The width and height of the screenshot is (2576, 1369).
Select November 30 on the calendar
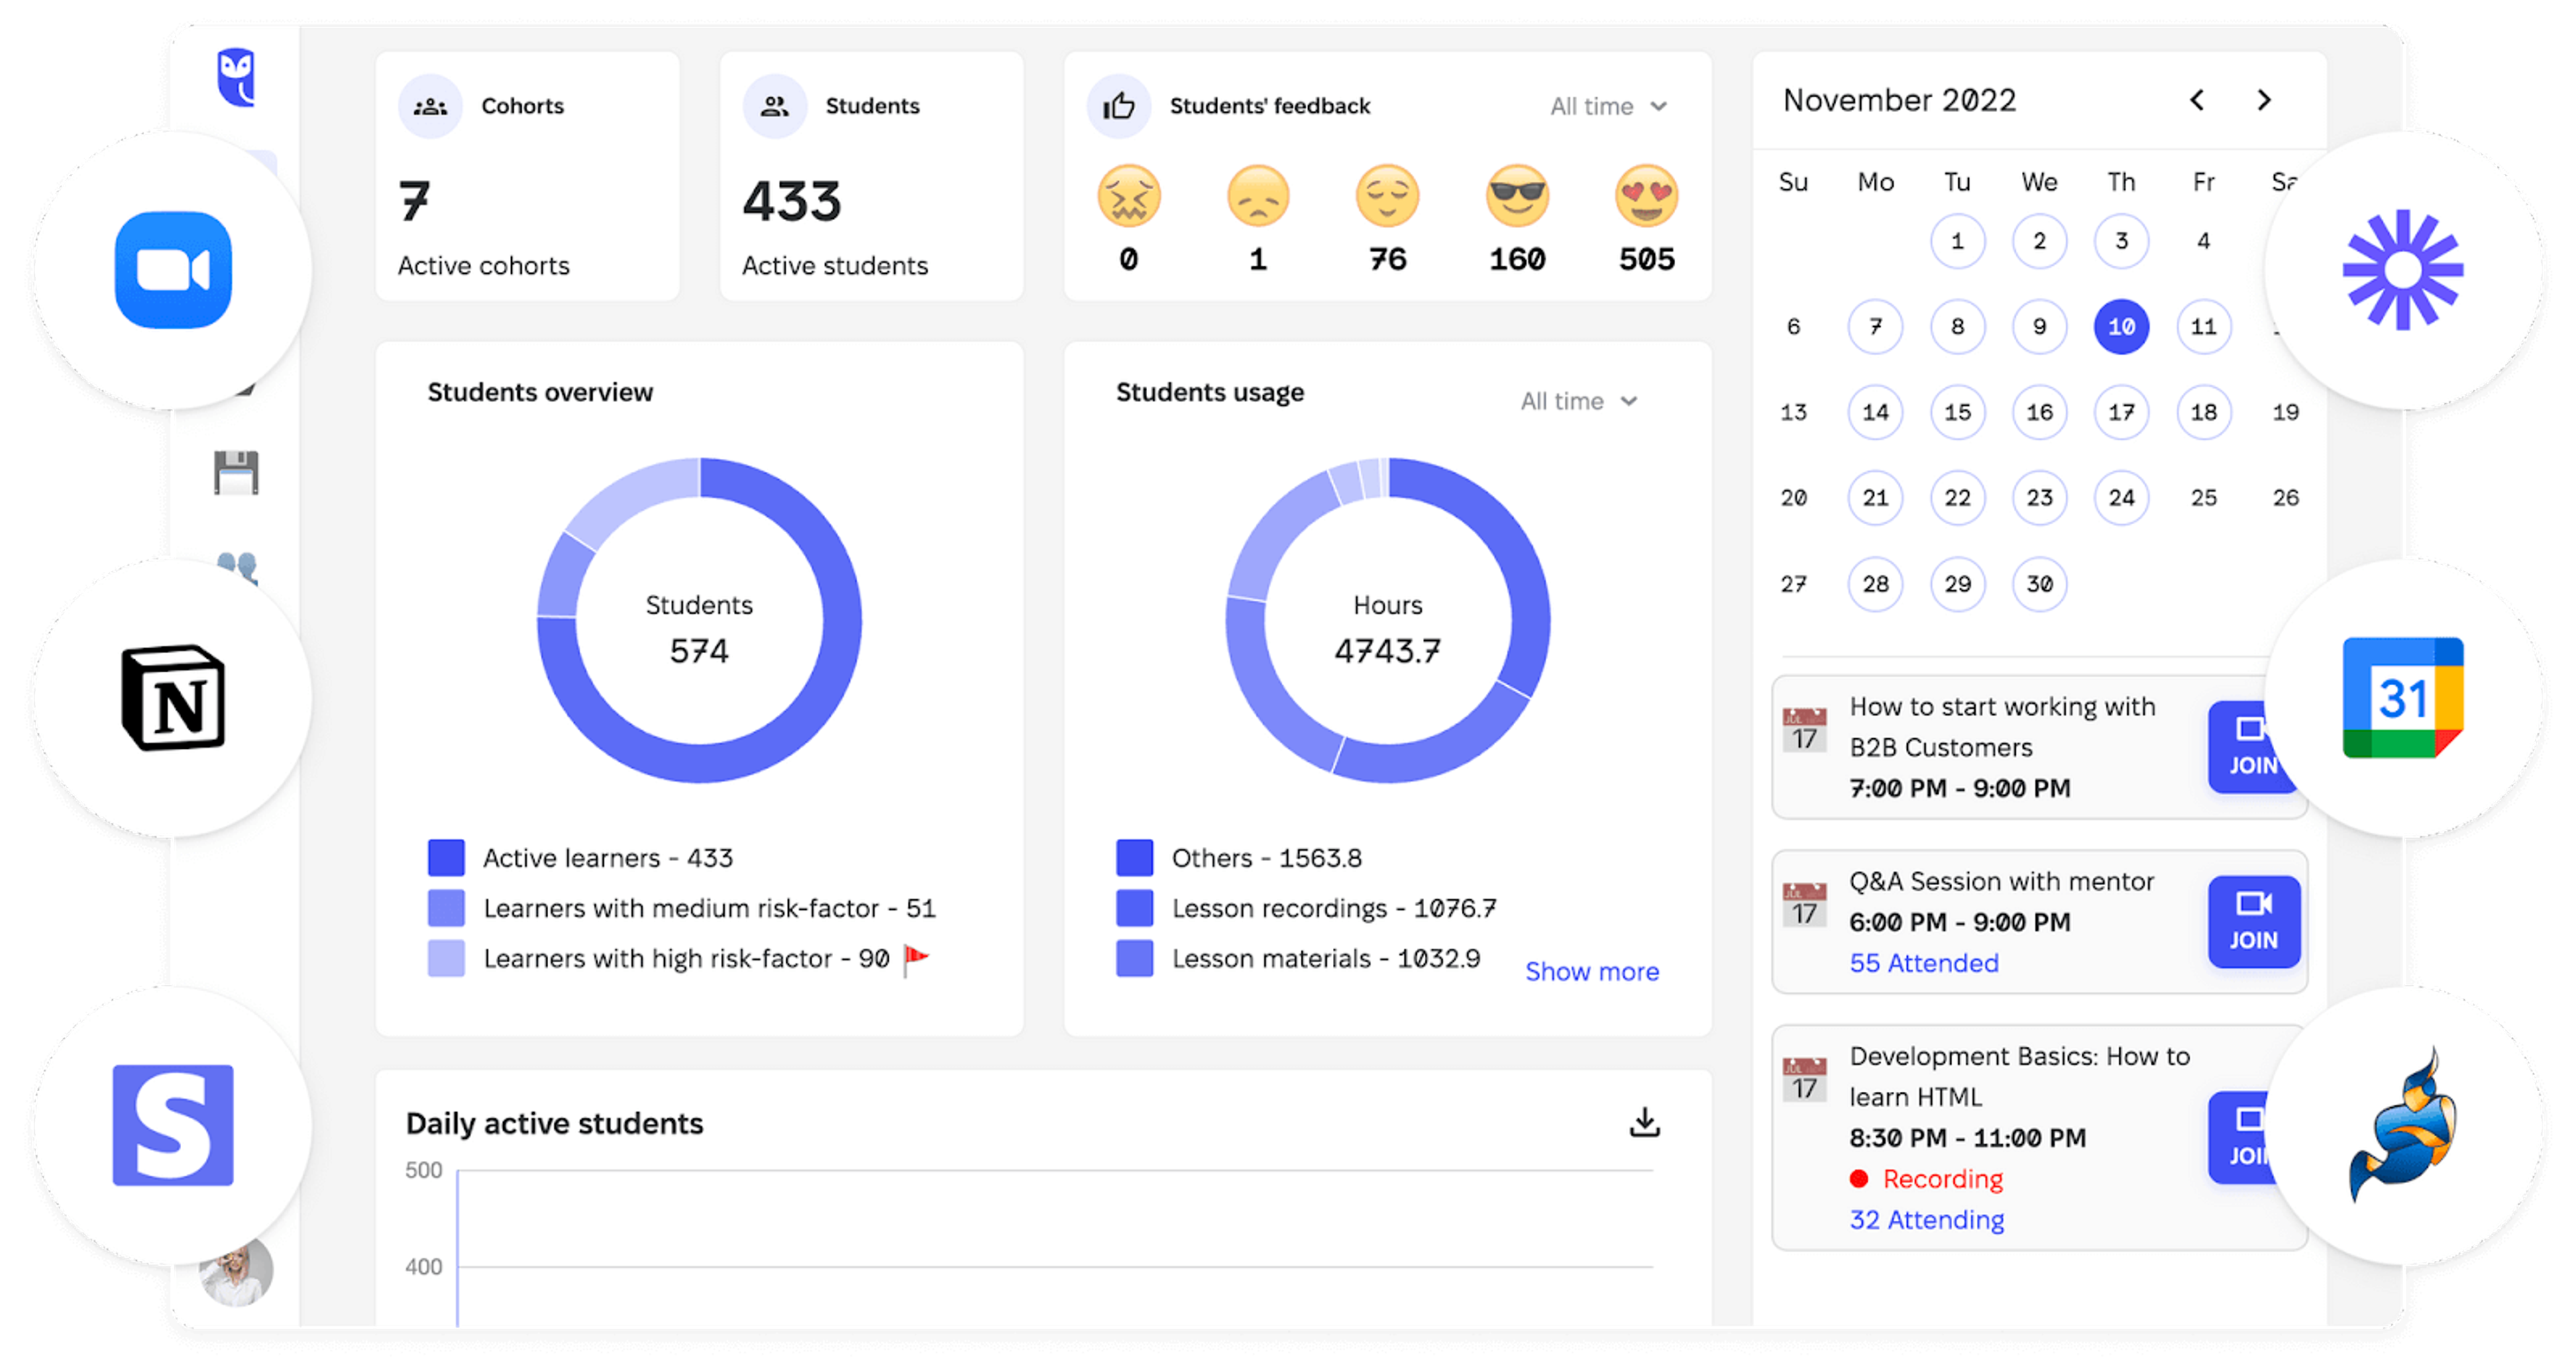point(2040,583)
